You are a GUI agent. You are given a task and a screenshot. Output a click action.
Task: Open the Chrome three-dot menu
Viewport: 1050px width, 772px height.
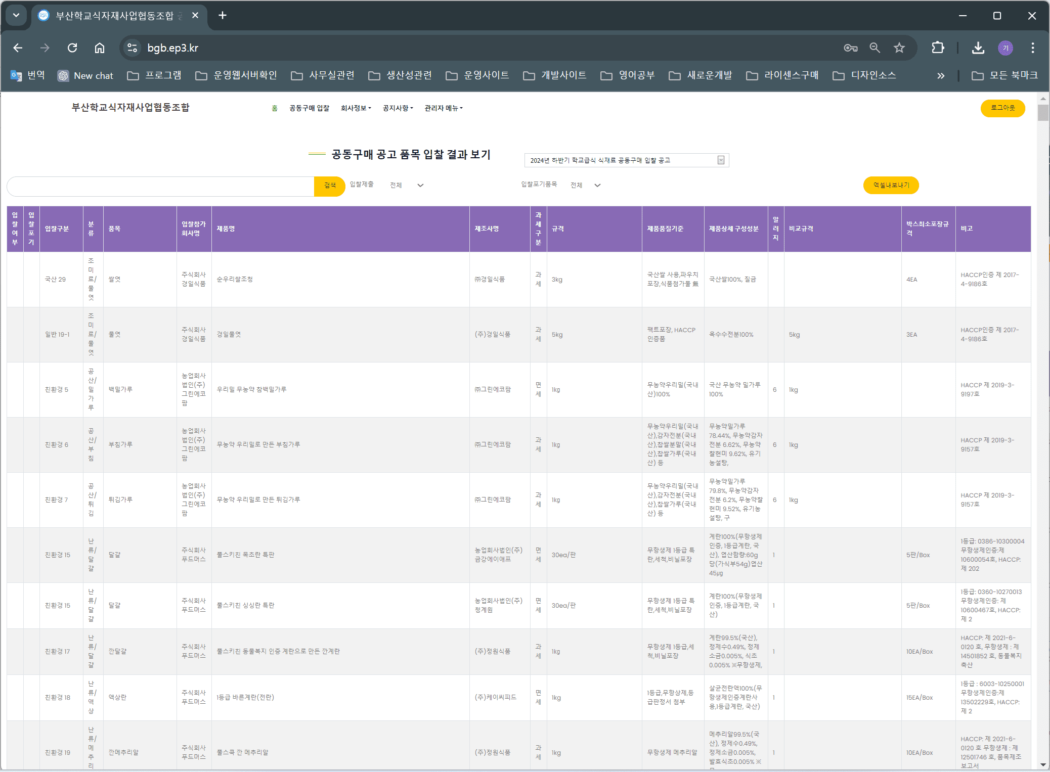[1033, 48]
